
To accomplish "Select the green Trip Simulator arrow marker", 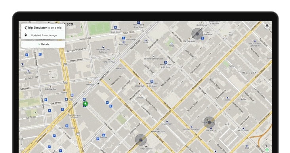I will [x=85, y=104].
